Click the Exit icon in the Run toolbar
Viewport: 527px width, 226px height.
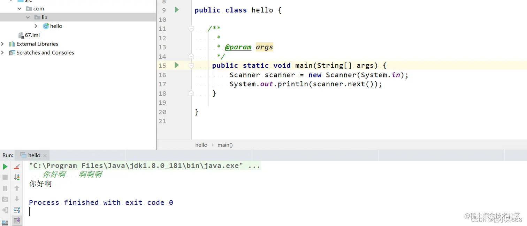point(5,210)
